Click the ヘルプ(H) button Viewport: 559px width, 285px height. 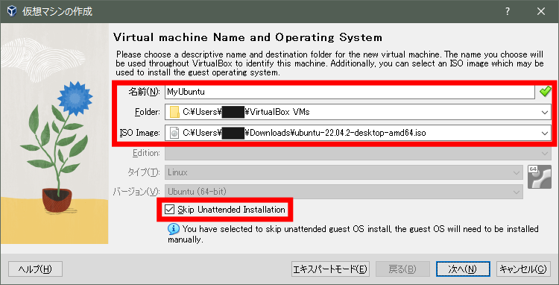point(35,269)
